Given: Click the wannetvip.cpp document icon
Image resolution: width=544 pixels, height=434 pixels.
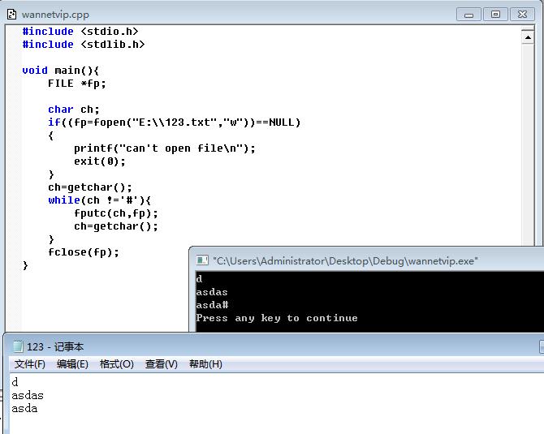Looking at the screenshot, I should point(11,15).
